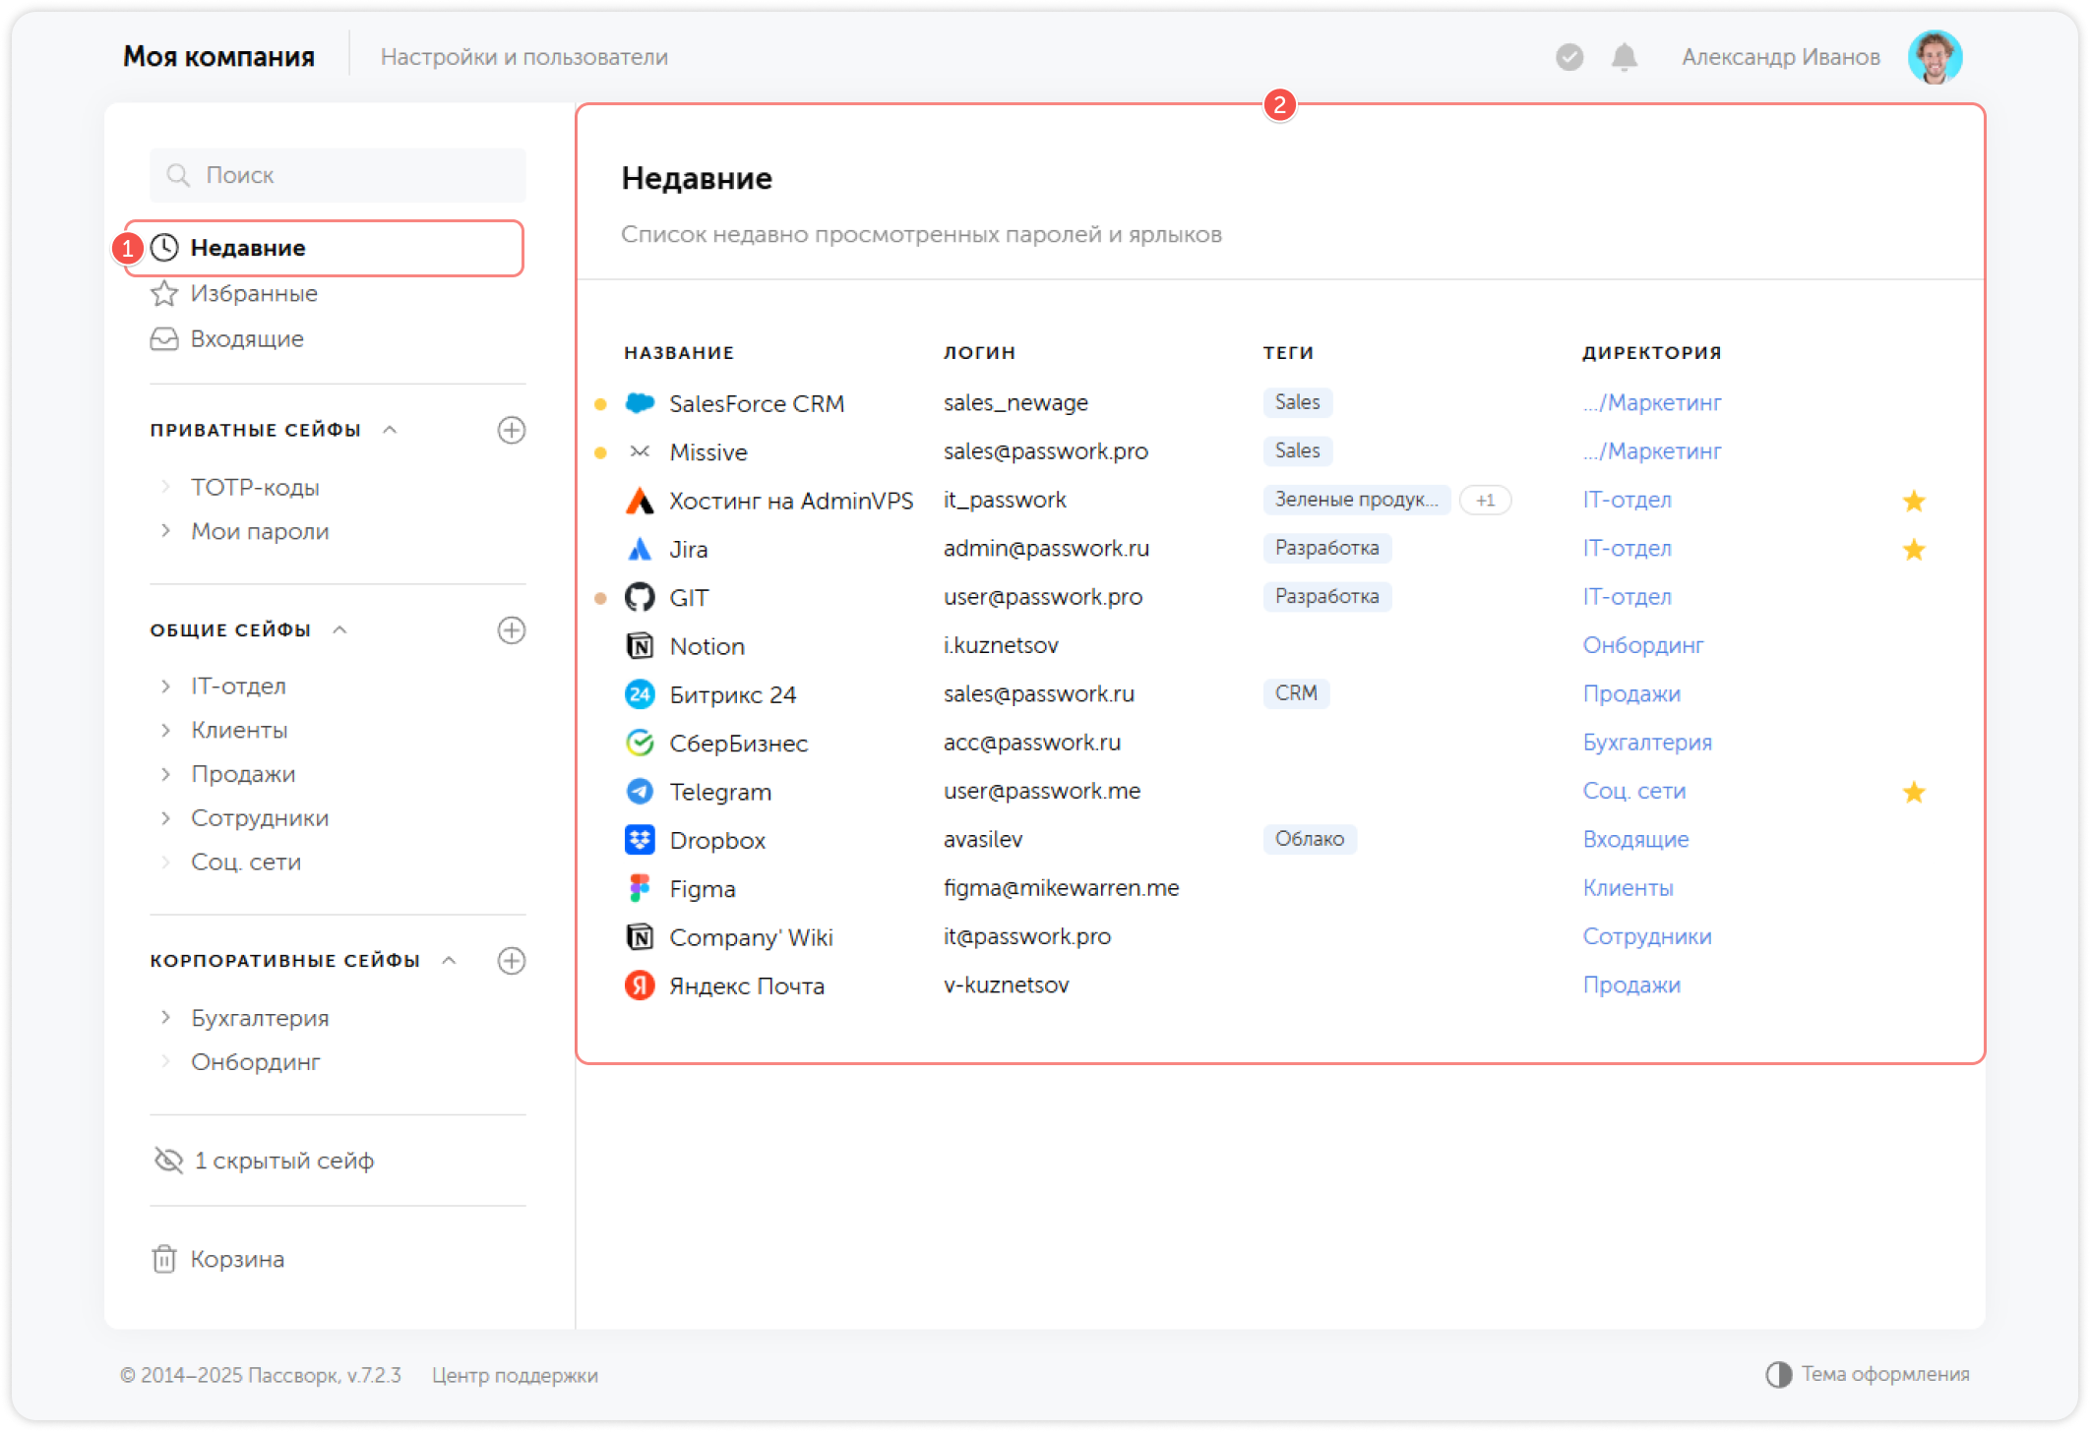Click plus icon next to Корпоративные сейфы

pyautogui.click(x=511, y=961)
